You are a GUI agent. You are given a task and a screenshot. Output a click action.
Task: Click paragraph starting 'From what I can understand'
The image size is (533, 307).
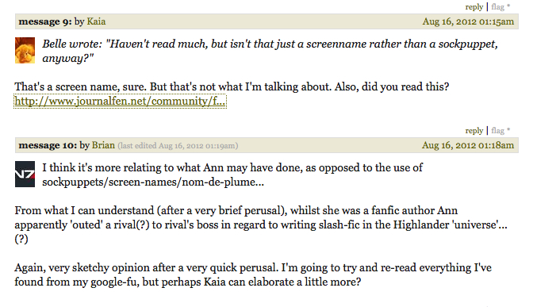pyautogui.click(x=261, y=224)
